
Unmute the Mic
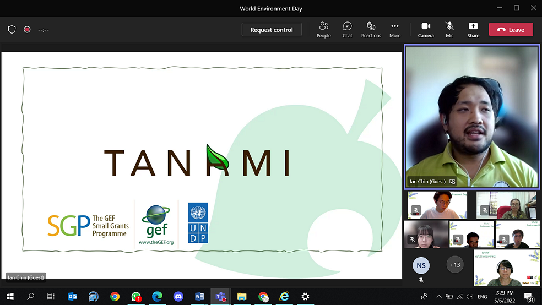click(449, 30)
